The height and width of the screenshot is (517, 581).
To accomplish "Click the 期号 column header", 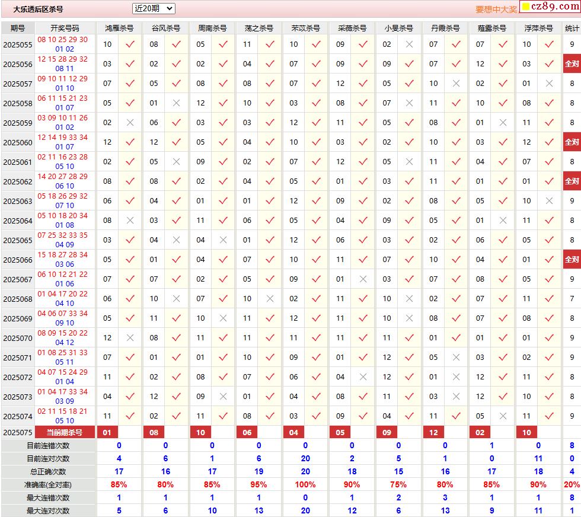I will (x=18, y=28).
